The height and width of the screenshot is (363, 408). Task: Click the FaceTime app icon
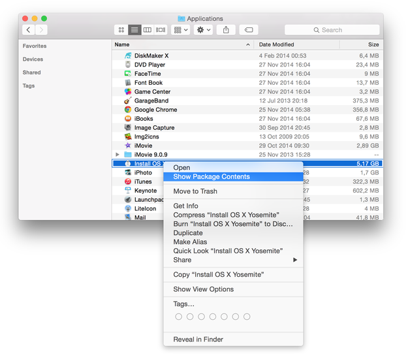click(128, 74)
